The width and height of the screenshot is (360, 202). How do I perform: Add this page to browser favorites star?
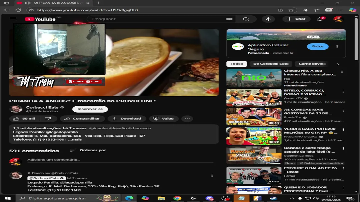[x=291, y=10]
